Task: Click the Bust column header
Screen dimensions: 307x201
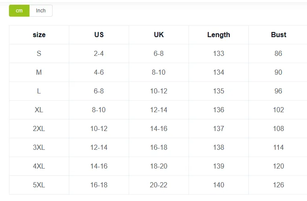Action: (279, 35)
